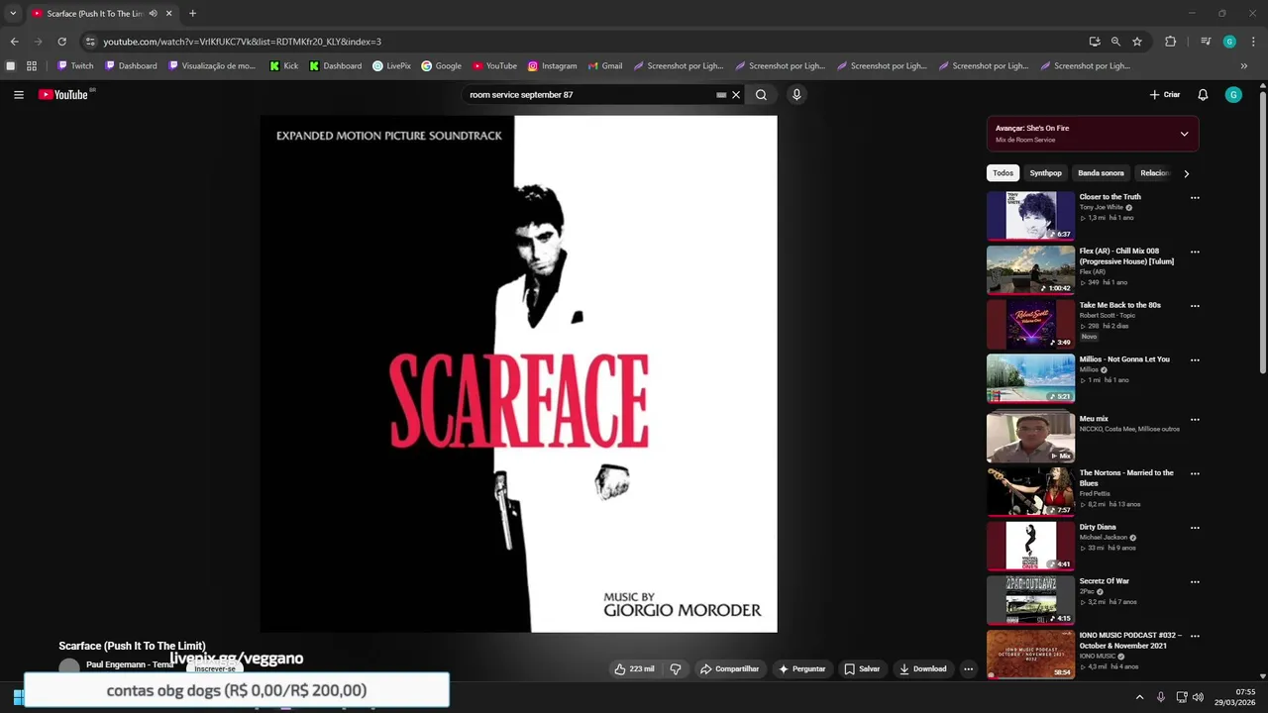Show hidden system tray icons
1268x713 pixels.
tap(1139, 697)
